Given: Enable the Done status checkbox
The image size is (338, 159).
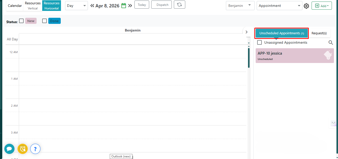Looking at the screenshot, I should point(44,21).
